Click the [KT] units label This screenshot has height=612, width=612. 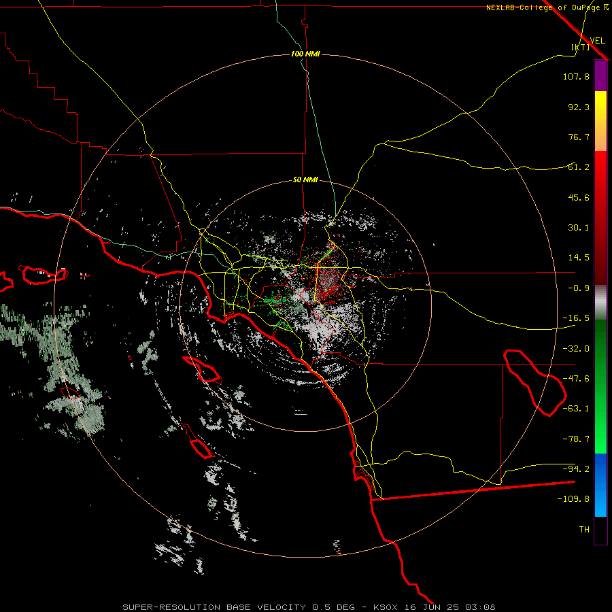[580, 47]
